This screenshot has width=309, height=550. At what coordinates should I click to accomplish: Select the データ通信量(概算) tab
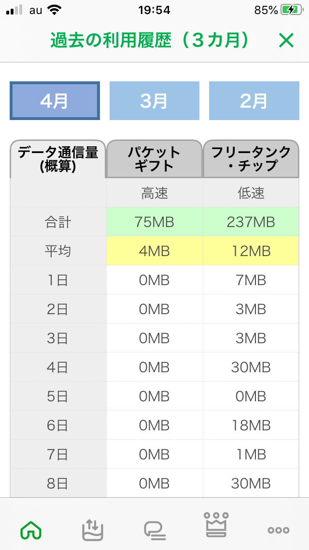click(58, 159)
